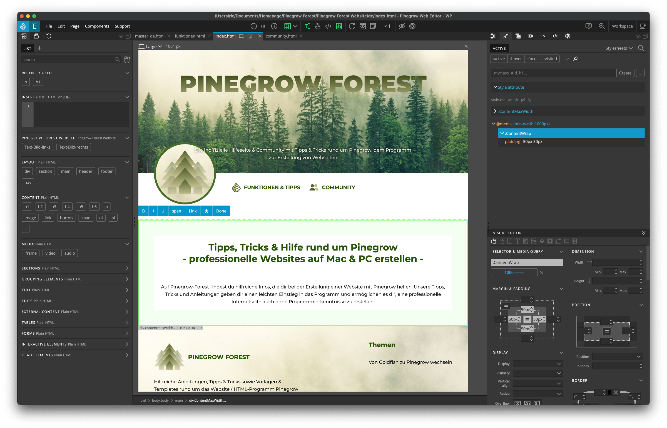This screenshot has height=428, width=667.
Task: Collapse the Visual Editor double chevron
Action: point(643,233)
